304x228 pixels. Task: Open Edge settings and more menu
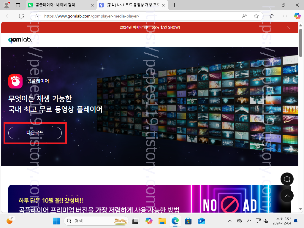click(285, 16)
